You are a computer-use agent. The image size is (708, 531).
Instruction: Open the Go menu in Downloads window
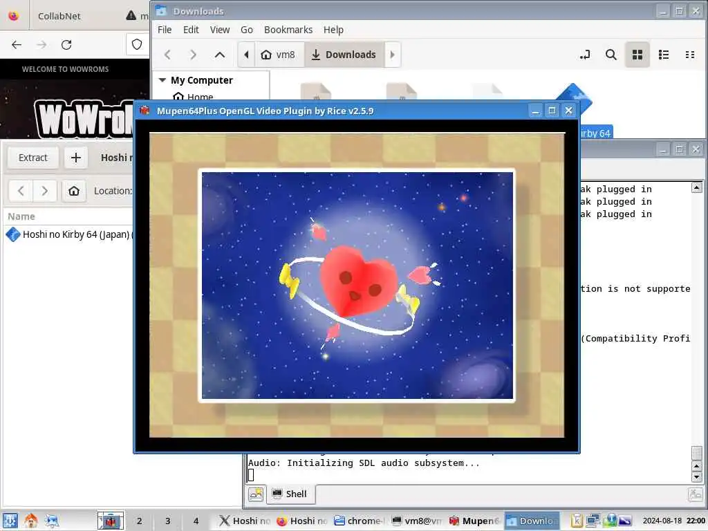[x=247, y=30]
